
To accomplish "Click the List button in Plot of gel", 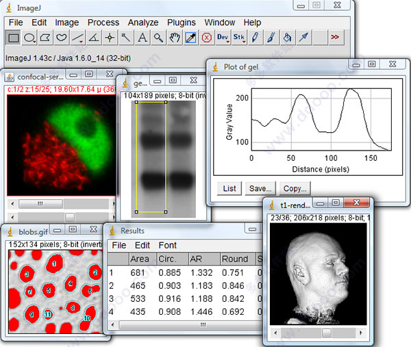I will coord(229,189).
